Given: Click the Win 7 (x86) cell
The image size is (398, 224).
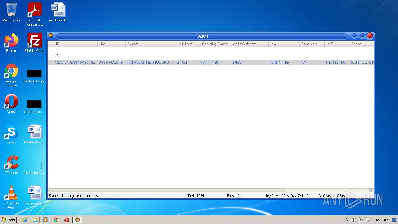Looking at the screenshot, I should [210, 63].
